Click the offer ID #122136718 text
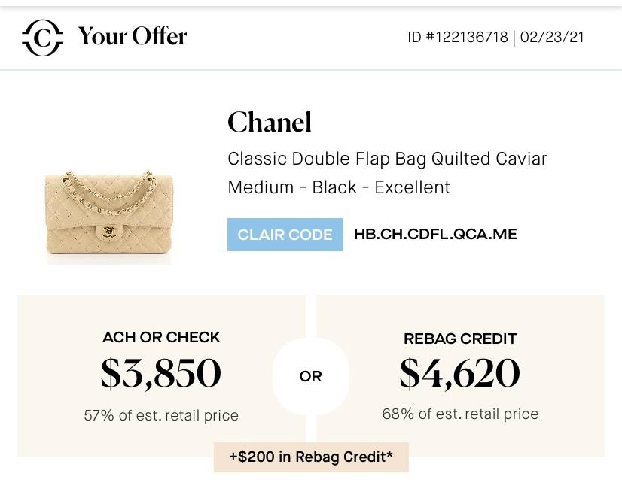The width and height of the screenshot is (622, 501). tap(458, 38)
